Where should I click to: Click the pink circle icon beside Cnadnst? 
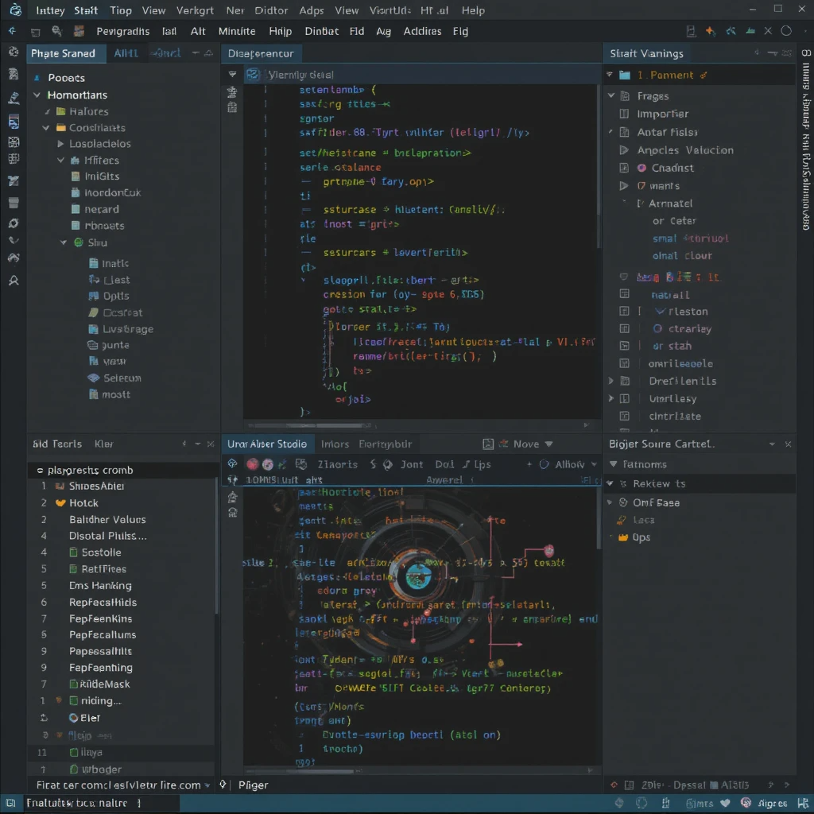tap(642, 169)
